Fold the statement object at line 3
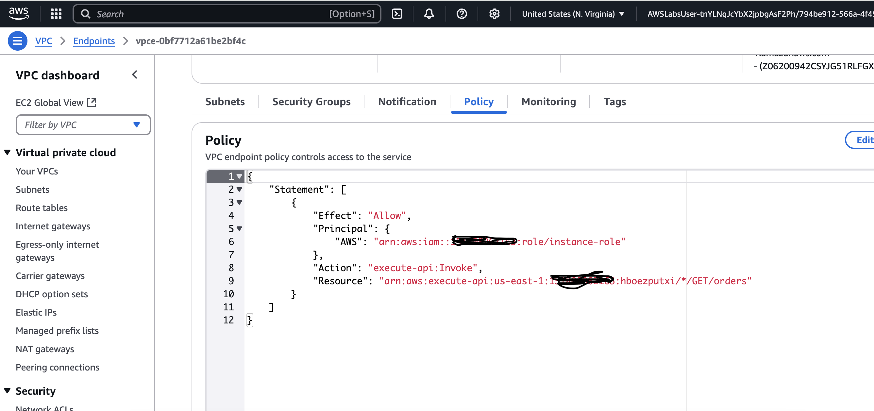The image size is (874, 411). click(239, 203)
